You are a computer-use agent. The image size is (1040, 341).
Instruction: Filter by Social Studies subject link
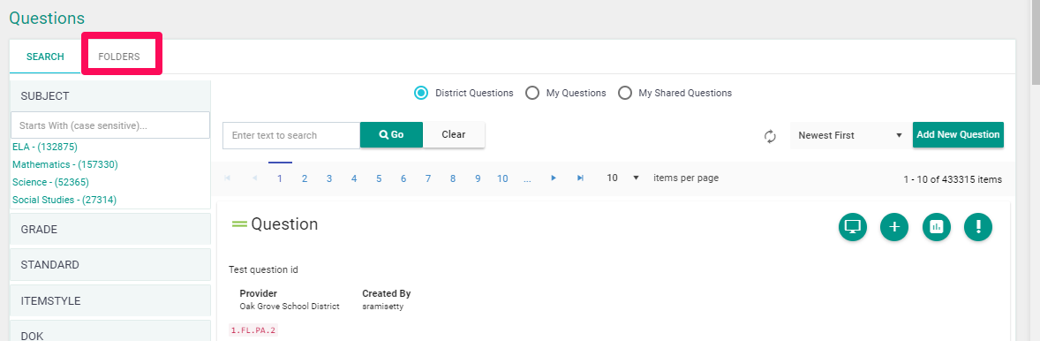(x=64, y=200)
